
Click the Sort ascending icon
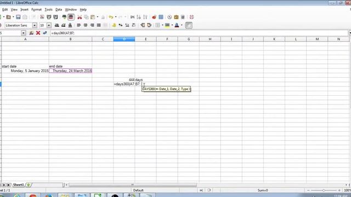click(139, 17)
